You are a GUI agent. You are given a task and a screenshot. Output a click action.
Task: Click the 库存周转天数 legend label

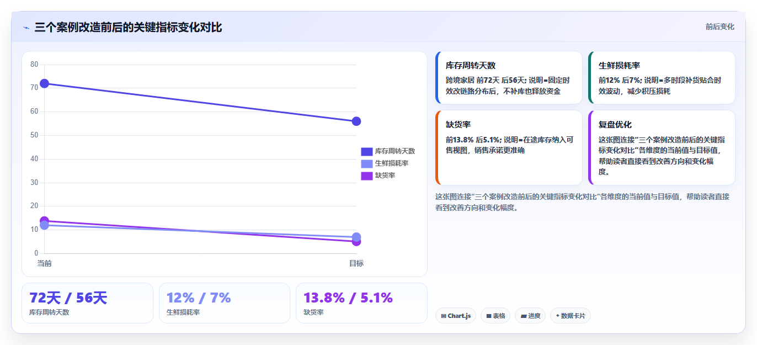pos(395,151)
